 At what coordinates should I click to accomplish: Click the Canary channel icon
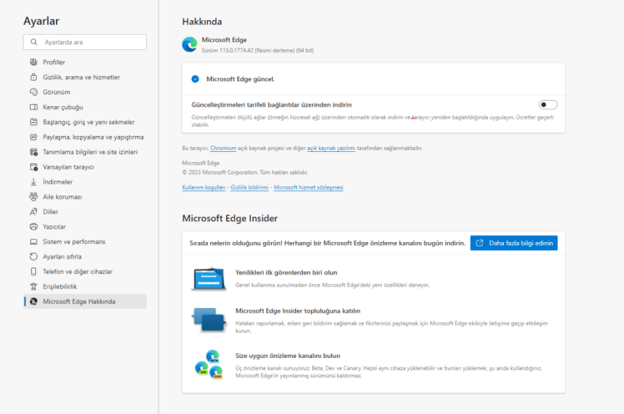(217, 372)
